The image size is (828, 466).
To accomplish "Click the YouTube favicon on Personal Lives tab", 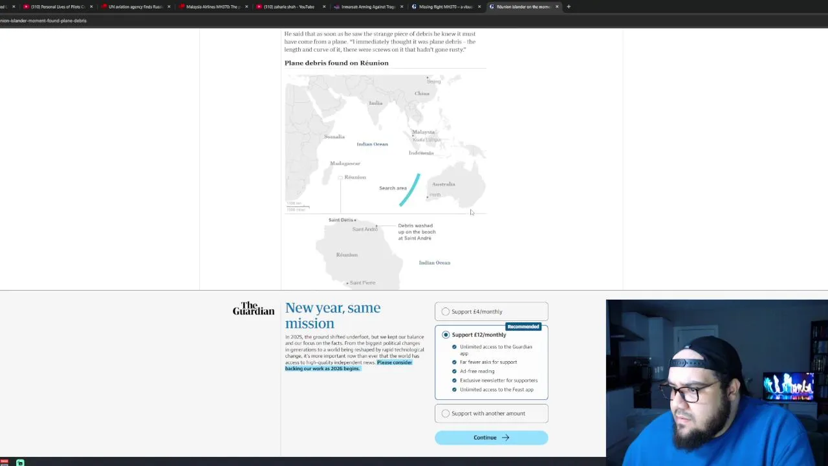I will tap(26, 6).
